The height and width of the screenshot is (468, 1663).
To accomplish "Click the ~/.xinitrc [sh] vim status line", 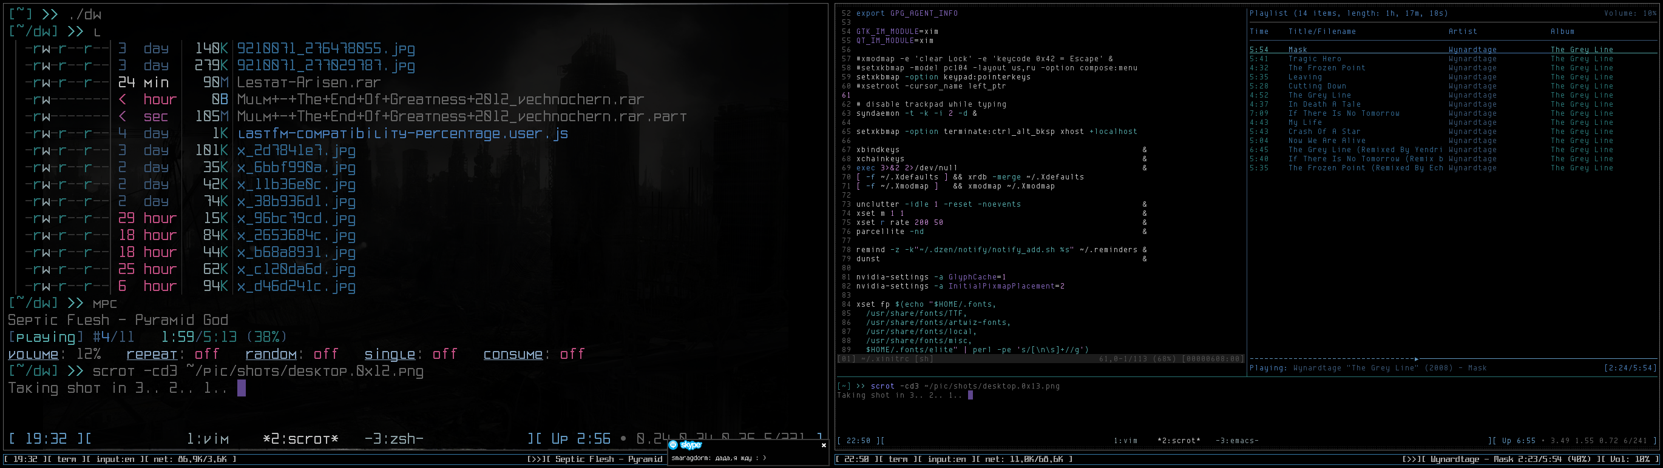I will click(1040, 359).
